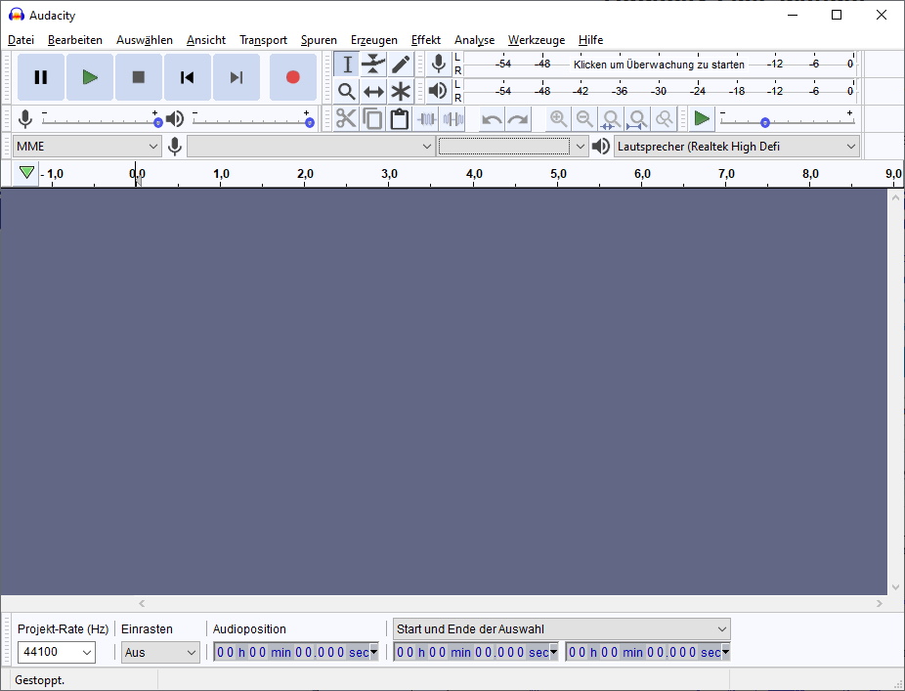Click the Redo arrow icon
905x691 pixels.
click(518, 119)
